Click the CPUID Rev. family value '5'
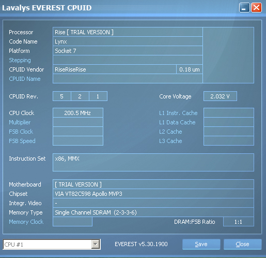Image resolution: width=266 pixels, height=258 pixels. [62, 96]
